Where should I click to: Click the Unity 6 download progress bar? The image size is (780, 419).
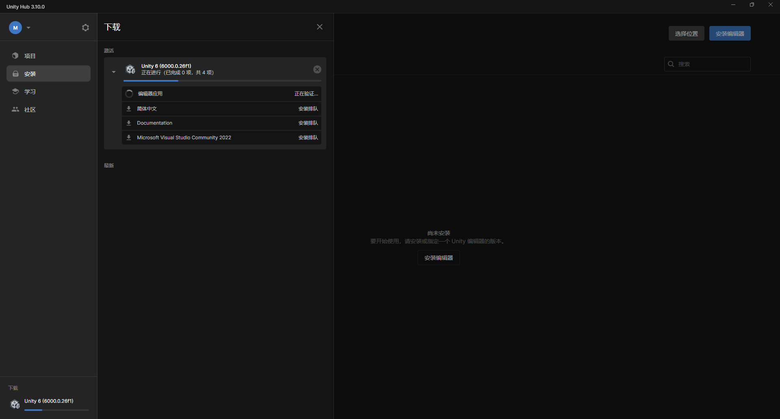222,81
